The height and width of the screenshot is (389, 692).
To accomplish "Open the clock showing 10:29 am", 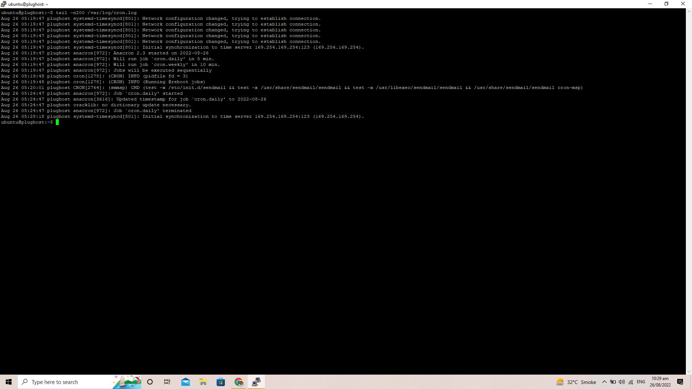I will pyautogui.click(x=660, y=382).
